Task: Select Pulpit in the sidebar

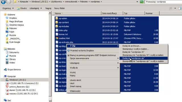Action: (x=12, y=32)
